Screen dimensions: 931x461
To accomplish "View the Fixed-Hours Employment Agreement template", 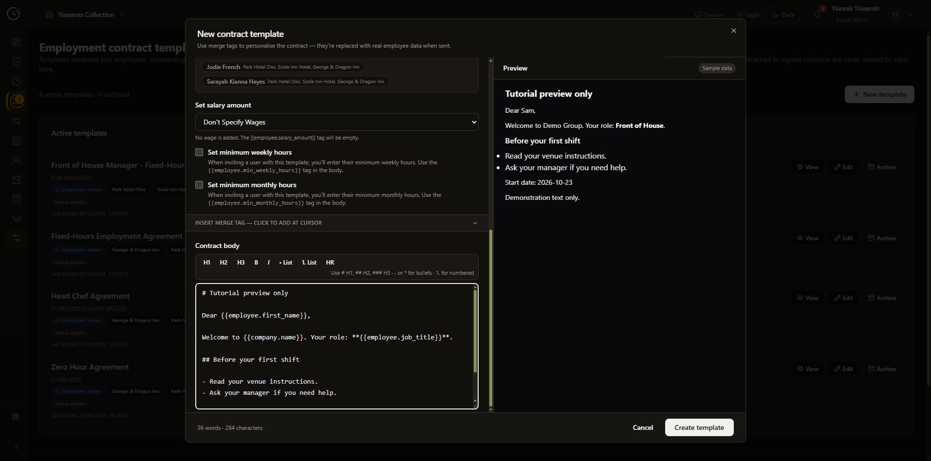I will pyautogui.click(x=807, y=238).
